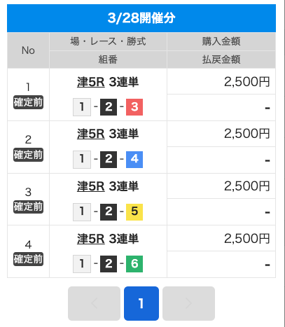Screen dimensions: 285x327
Task: Click the white number 1 badge in row 1
Action: tap(82, 107)
